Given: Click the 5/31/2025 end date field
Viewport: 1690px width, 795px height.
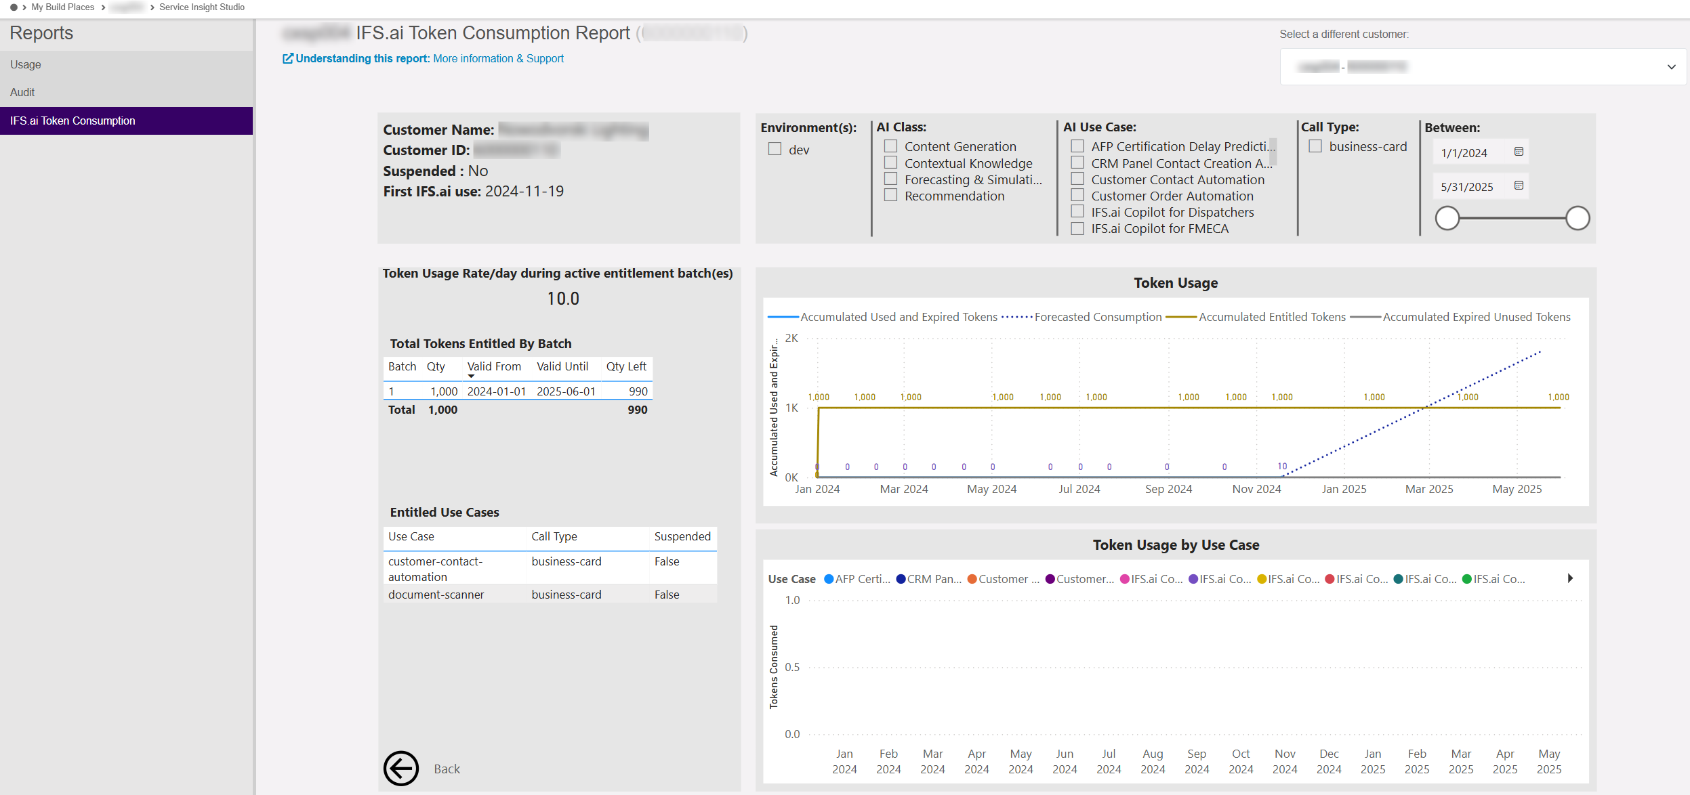Looking at the screenshot, I should [x=1481, y=186].
